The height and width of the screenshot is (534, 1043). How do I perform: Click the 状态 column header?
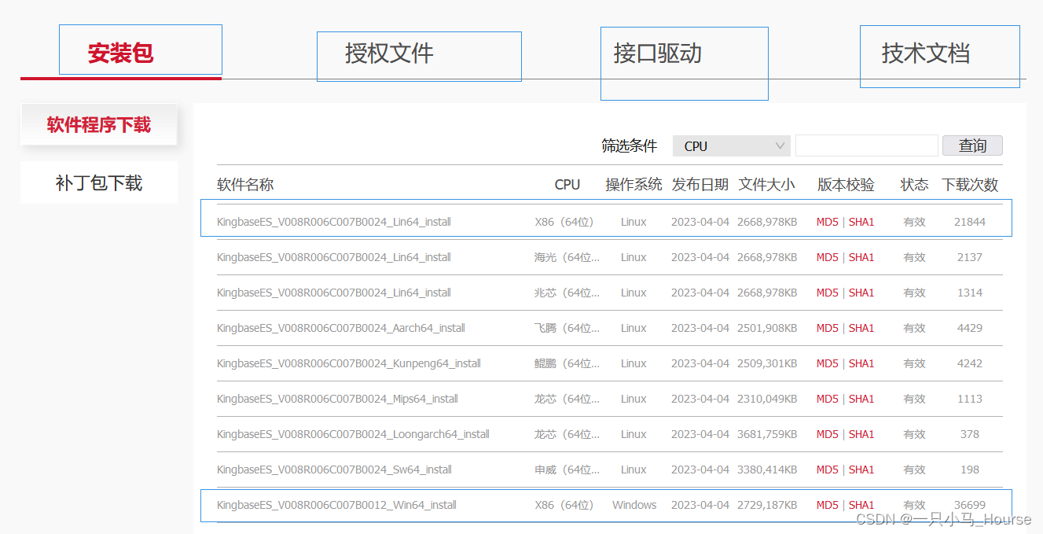(x=915, y=185)
